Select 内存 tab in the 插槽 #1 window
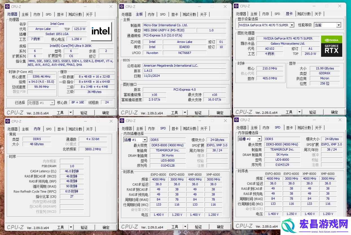Viewport: 351px width, 235px height. point(152,129)
